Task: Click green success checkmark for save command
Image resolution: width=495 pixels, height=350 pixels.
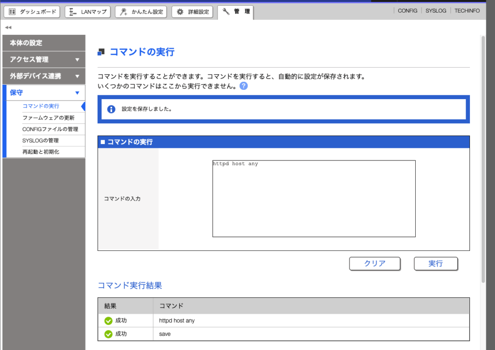Action: tap(108, 334)
